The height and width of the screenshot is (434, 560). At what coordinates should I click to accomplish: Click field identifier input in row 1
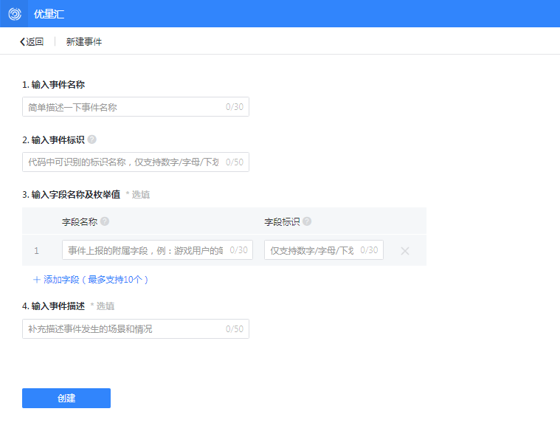click(x=313, y=250)
